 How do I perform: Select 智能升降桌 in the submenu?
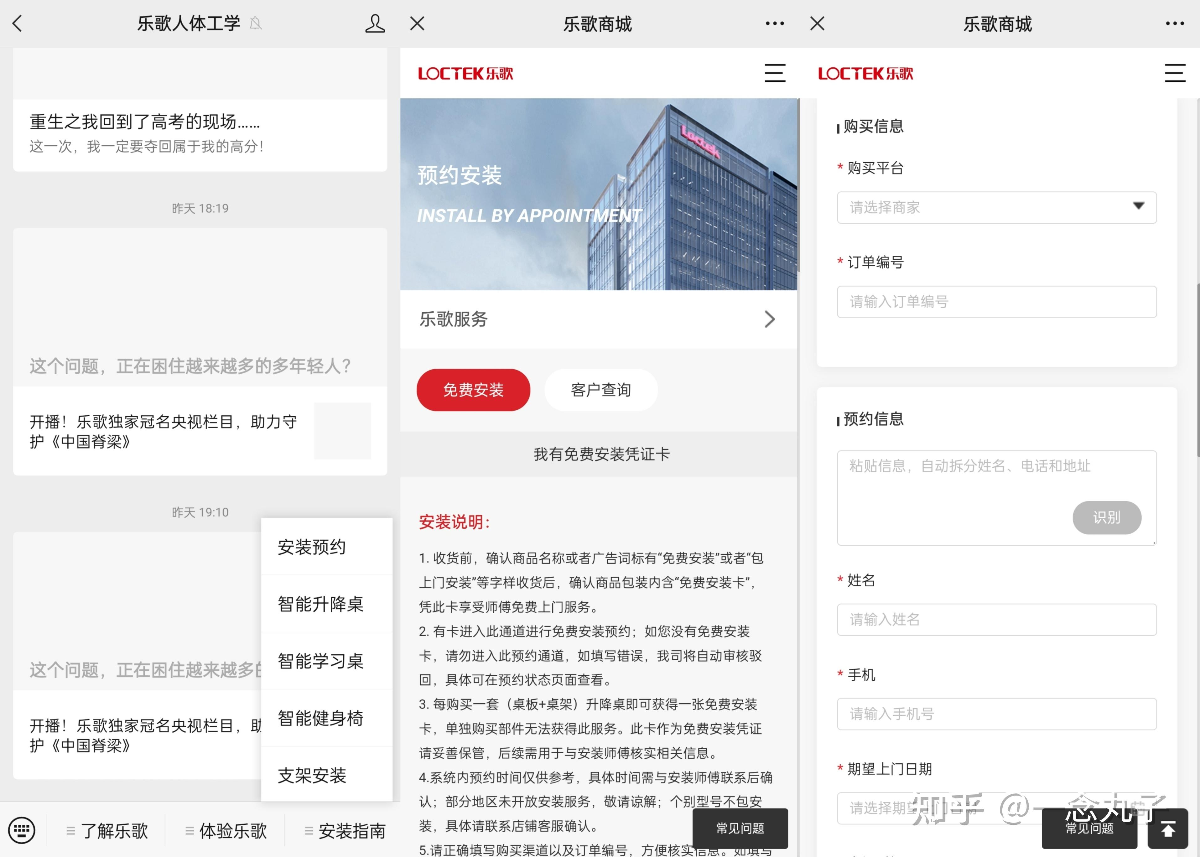pyautogui.click(x=320, y=605)
